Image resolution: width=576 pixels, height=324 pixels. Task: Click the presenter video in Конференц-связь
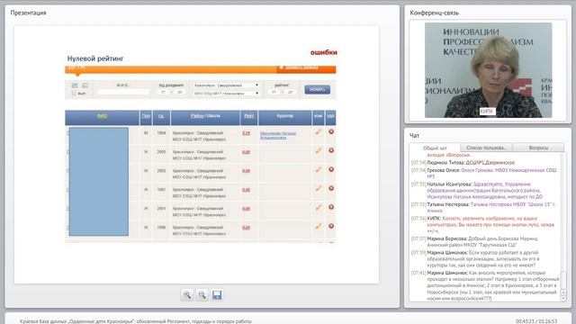click(488, 70)
